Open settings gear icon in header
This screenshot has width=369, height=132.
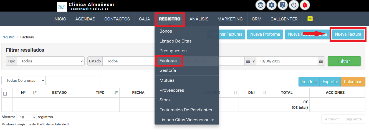point(271,5)
